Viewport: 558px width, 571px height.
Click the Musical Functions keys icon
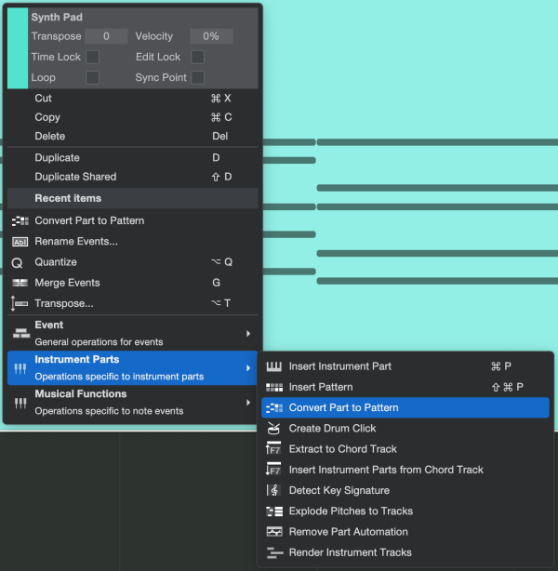pyautogui.click(x=20, y=403)
